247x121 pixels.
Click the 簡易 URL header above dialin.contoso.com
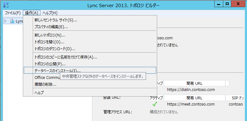click(195, 83)
